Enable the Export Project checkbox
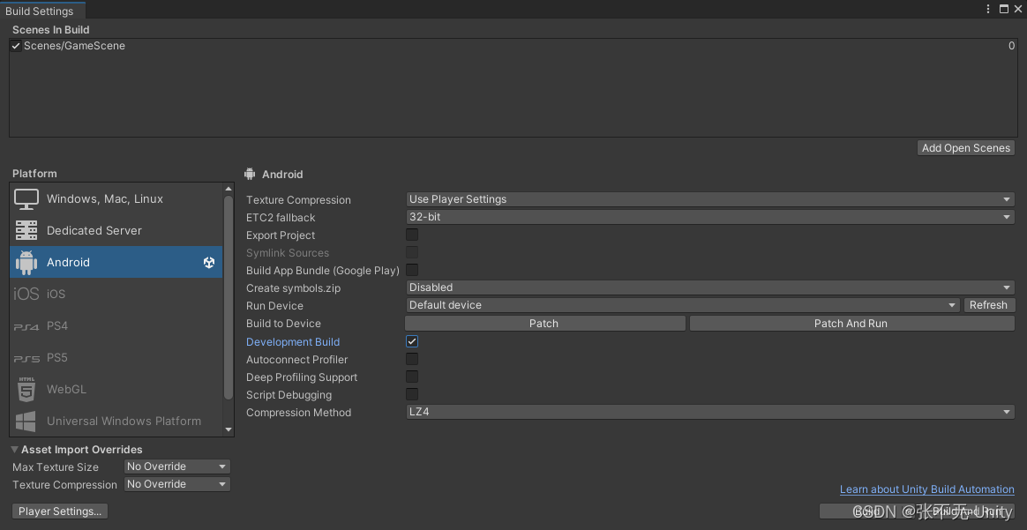The image size is (1027, 530). click(412, 235)
